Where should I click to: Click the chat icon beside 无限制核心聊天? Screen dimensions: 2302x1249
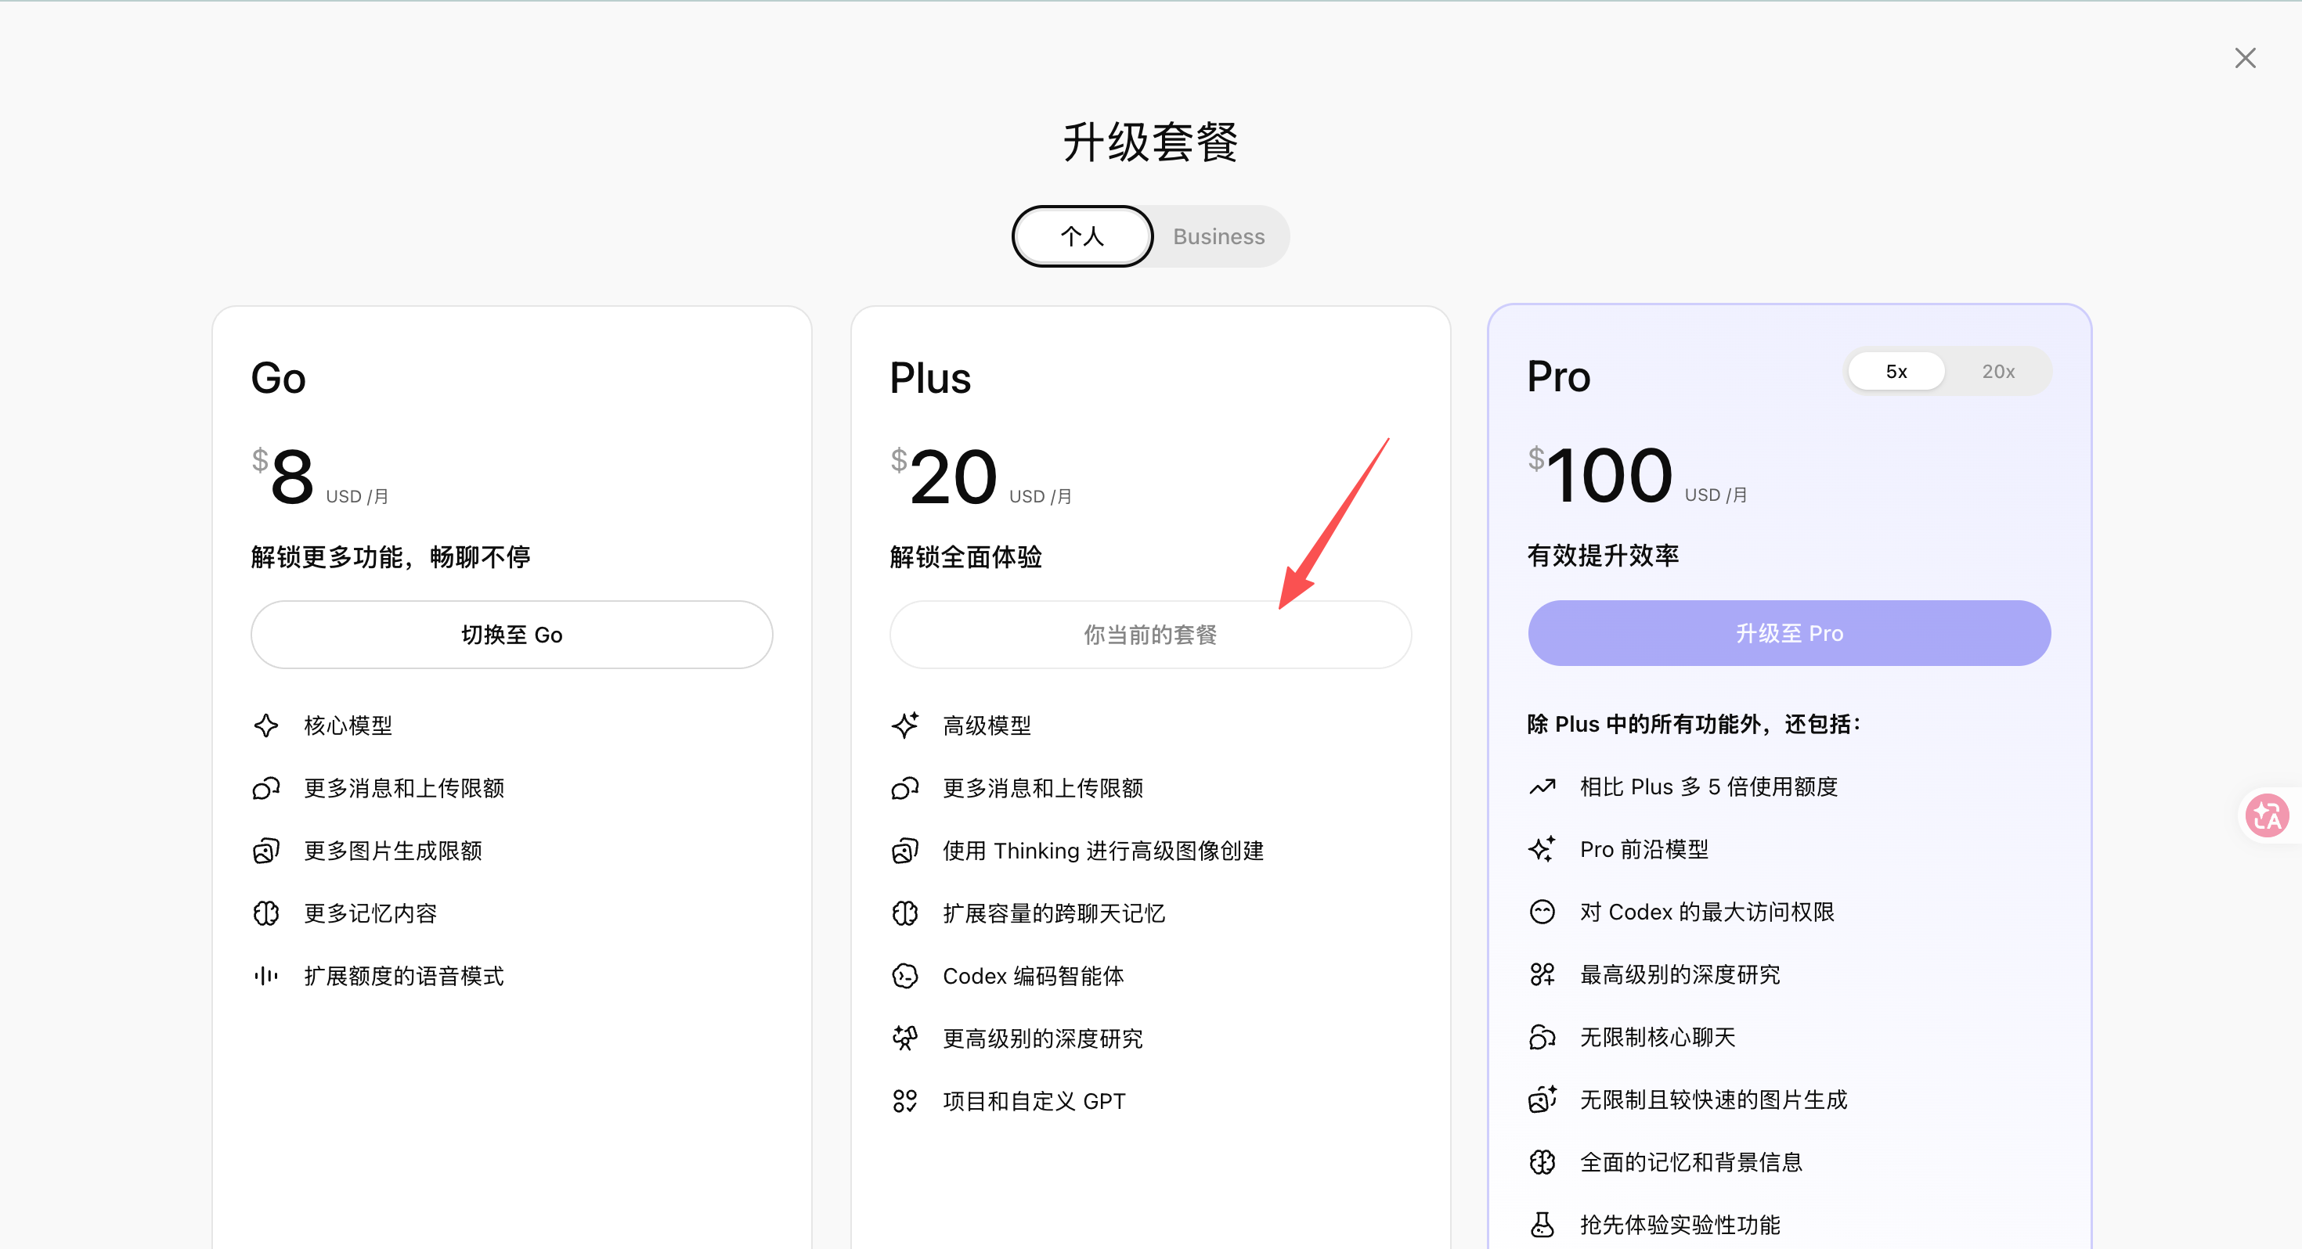click(1542, 1036)
